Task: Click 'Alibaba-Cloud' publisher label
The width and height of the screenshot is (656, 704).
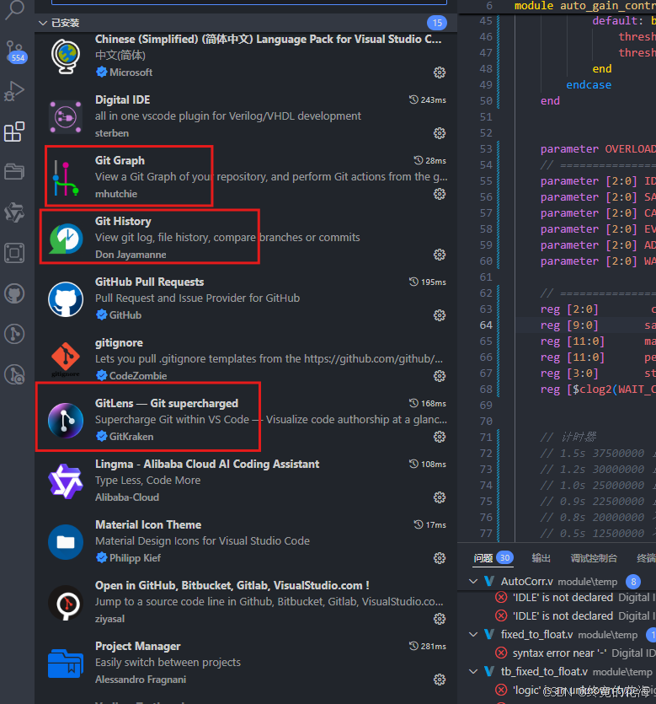Action: coord(127,497)
